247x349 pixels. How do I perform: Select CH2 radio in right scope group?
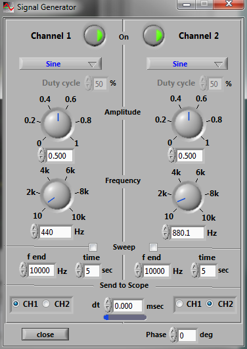coord(210,304)
